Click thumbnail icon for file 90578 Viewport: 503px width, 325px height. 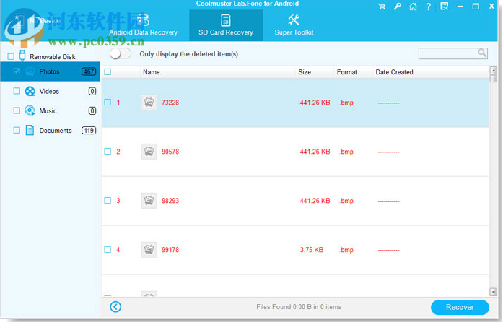(149, 152)
